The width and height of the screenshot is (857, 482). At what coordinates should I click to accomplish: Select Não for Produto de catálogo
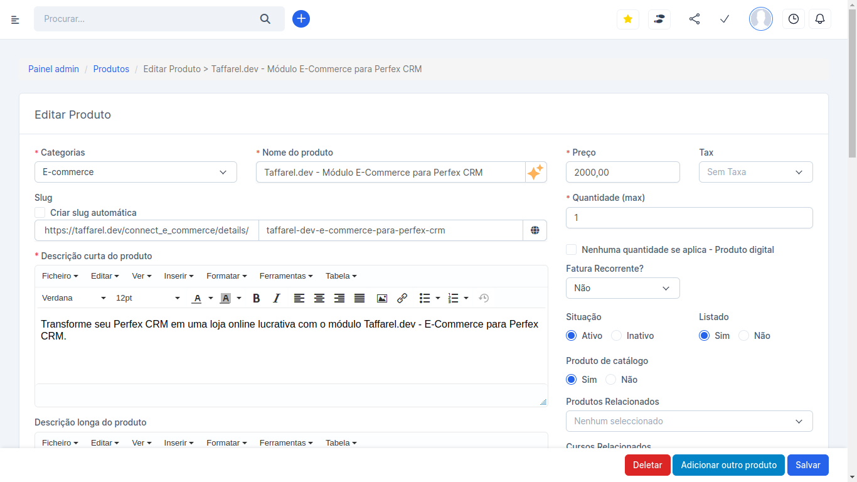pyautogui.click(x=610, y=379)
